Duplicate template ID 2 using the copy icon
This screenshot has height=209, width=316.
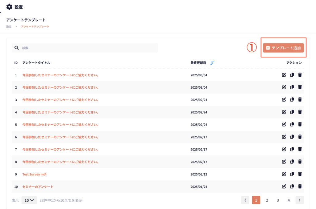(x=292, y=87)
